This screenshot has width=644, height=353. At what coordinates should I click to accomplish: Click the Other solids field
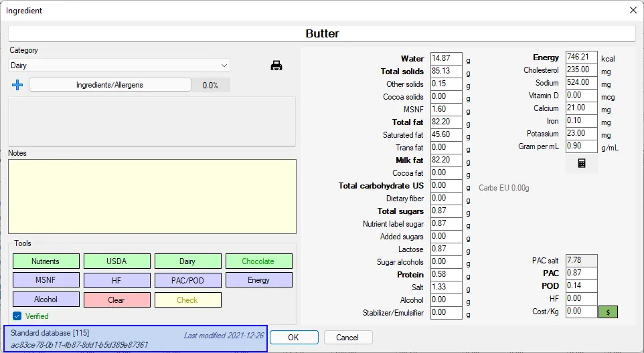pyautogui.click(x=446, y=84)
